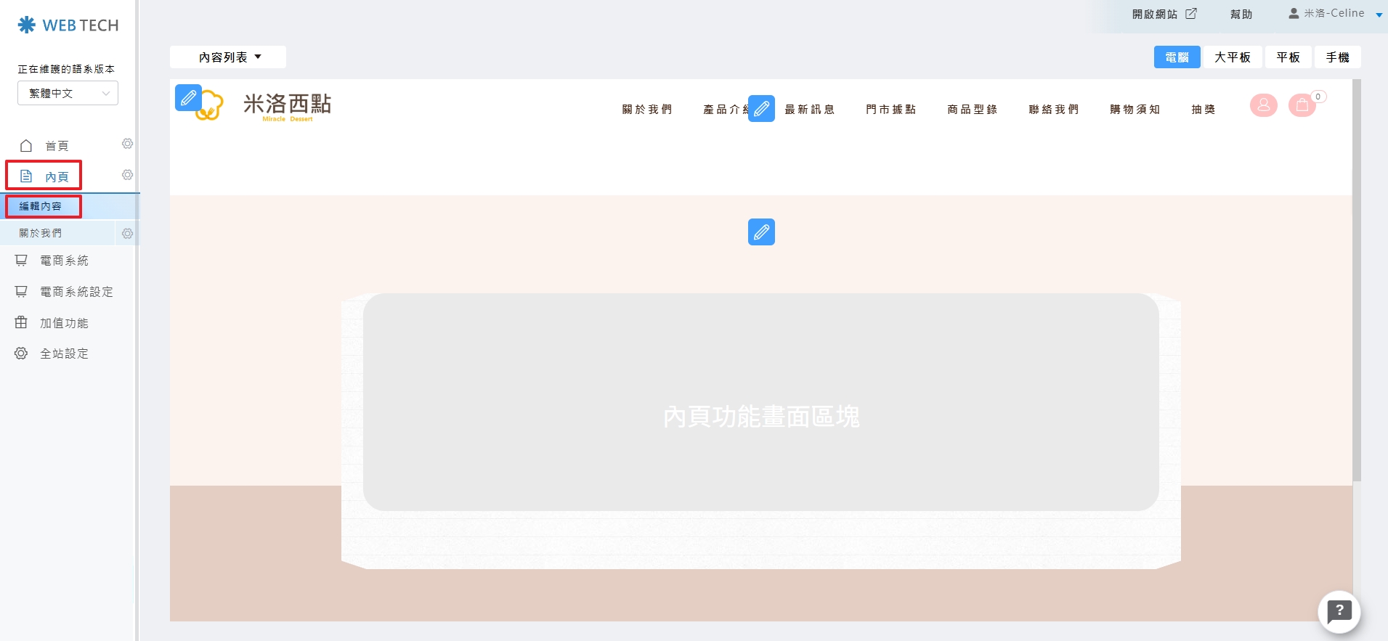Image resolution: width=1388 pixels, height=641 pixels.
Task: Select 關於我們 sidebar submenu item
Action: pyautogui.click(x=41, y=233)
